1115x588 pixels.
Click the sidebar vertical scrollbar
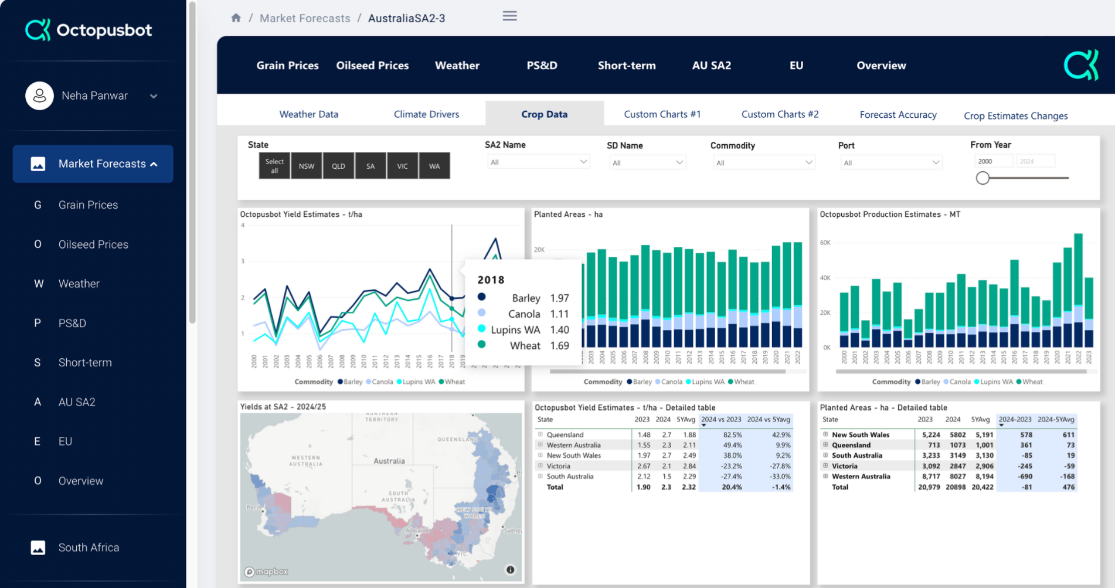[x=192, y=162]
